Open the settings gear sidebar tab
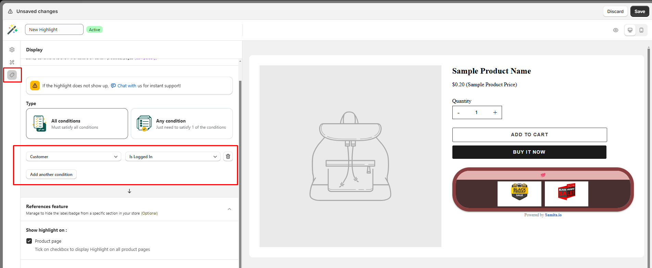The height and width of the screenshot is (268, 652). coord(12,50)
